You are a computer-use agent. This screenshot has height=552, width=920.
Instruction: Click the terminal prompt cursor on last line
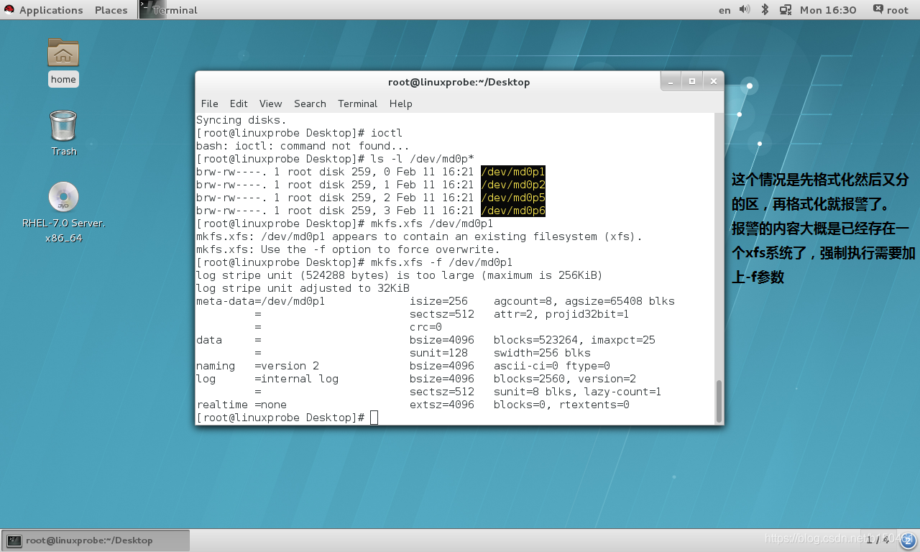374,418
